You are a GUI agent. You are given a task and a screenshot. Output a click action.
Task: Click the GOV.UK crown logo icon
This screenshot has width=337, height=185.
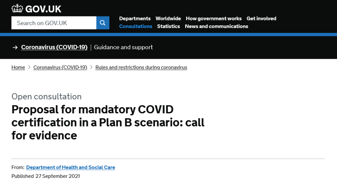pos(17,9)
